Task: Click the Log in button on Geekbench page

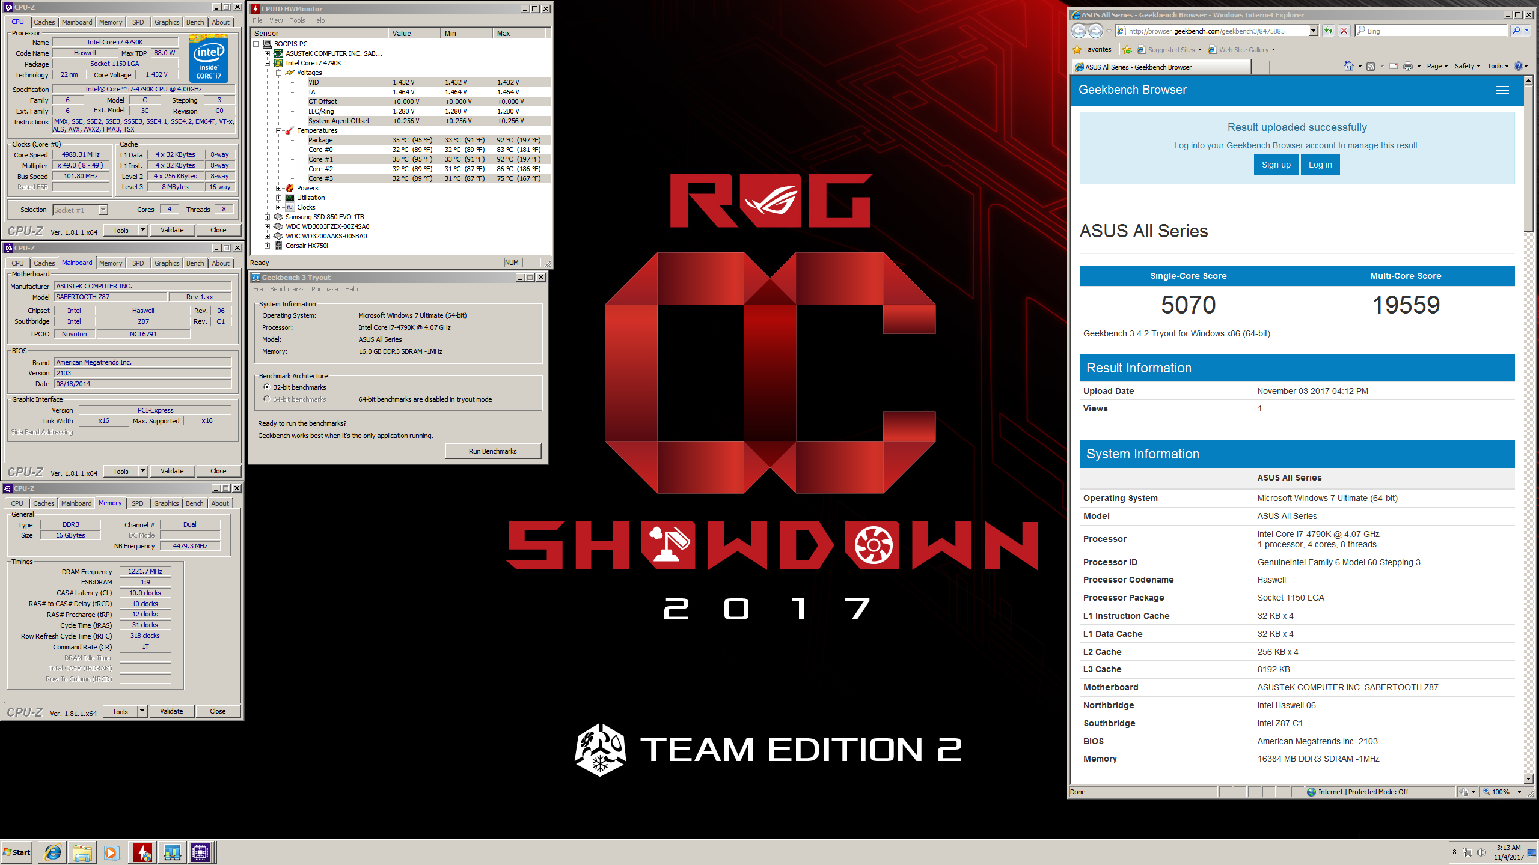Action: 1320,165
